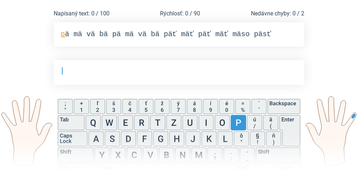Click the F key
The width and height of the screenshot is (358, 179).
[145, 139]
